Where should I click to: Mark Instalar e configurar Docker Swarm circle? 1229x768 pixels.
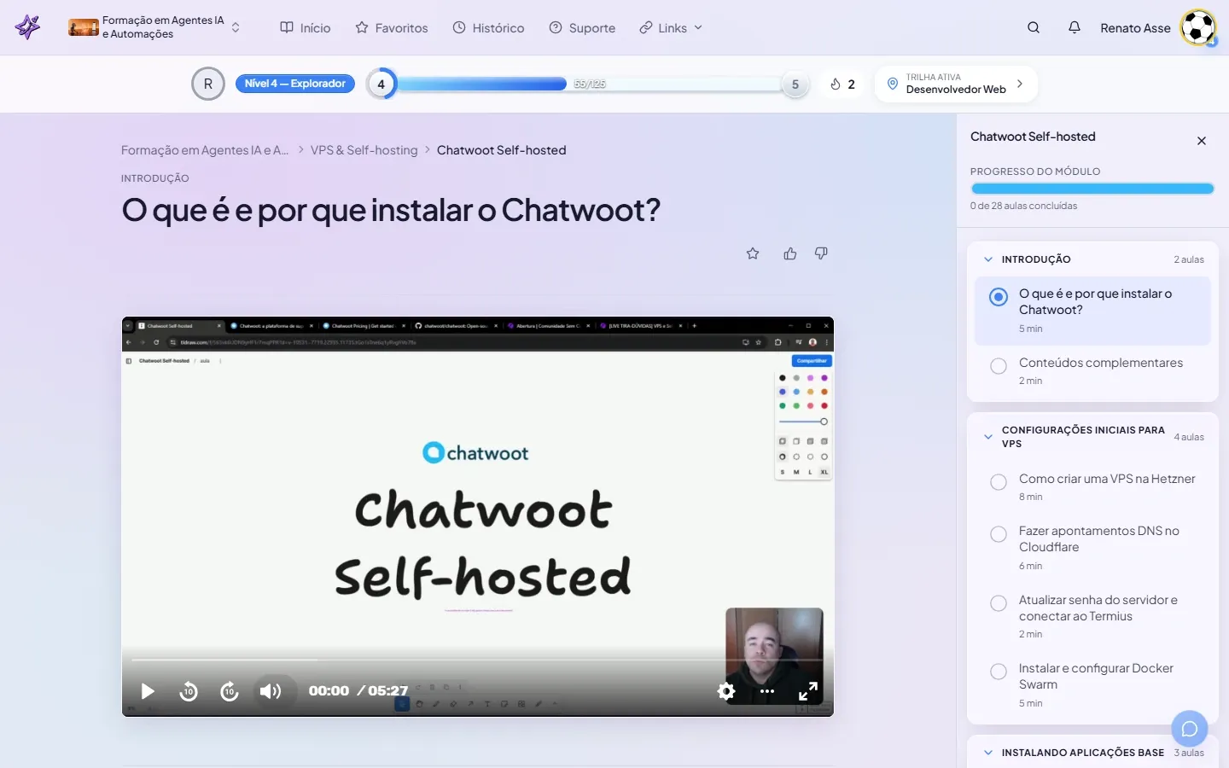999,672
